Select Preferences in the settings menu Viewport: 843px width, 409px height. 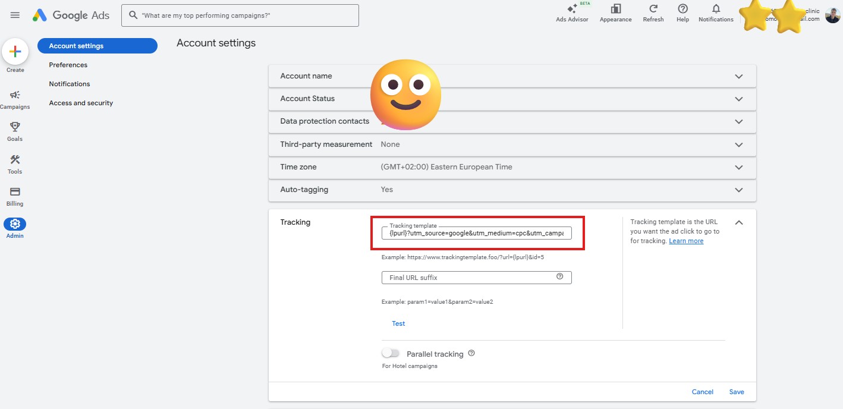(68, 65)
